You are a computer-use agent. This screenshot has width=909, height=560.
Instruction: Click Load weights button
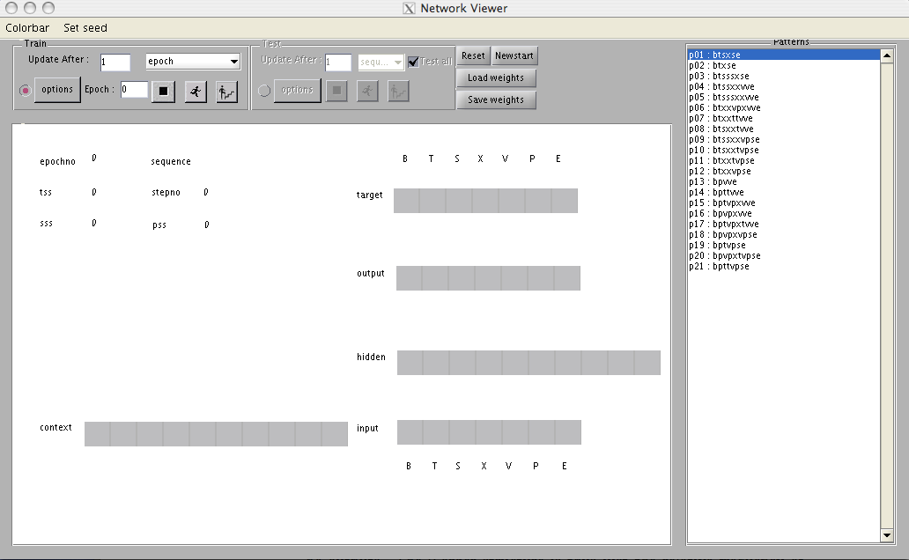(x=496, y=77)
